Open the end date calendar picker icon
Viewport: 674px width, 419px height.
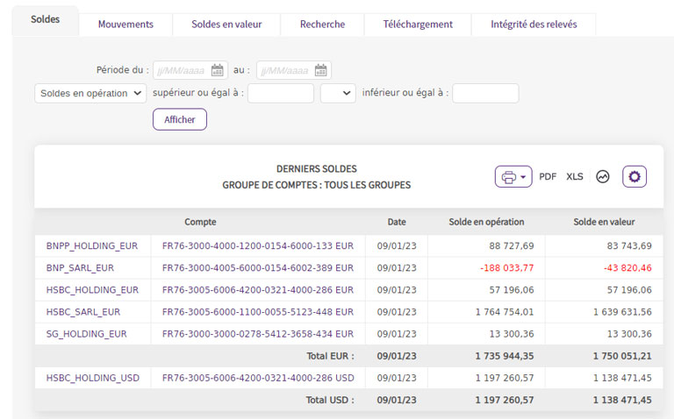click(x=321, y=71)
